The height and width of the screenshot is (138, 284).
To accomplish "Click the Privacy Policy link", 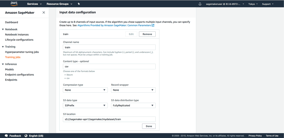I will click(x=255, y=136).
